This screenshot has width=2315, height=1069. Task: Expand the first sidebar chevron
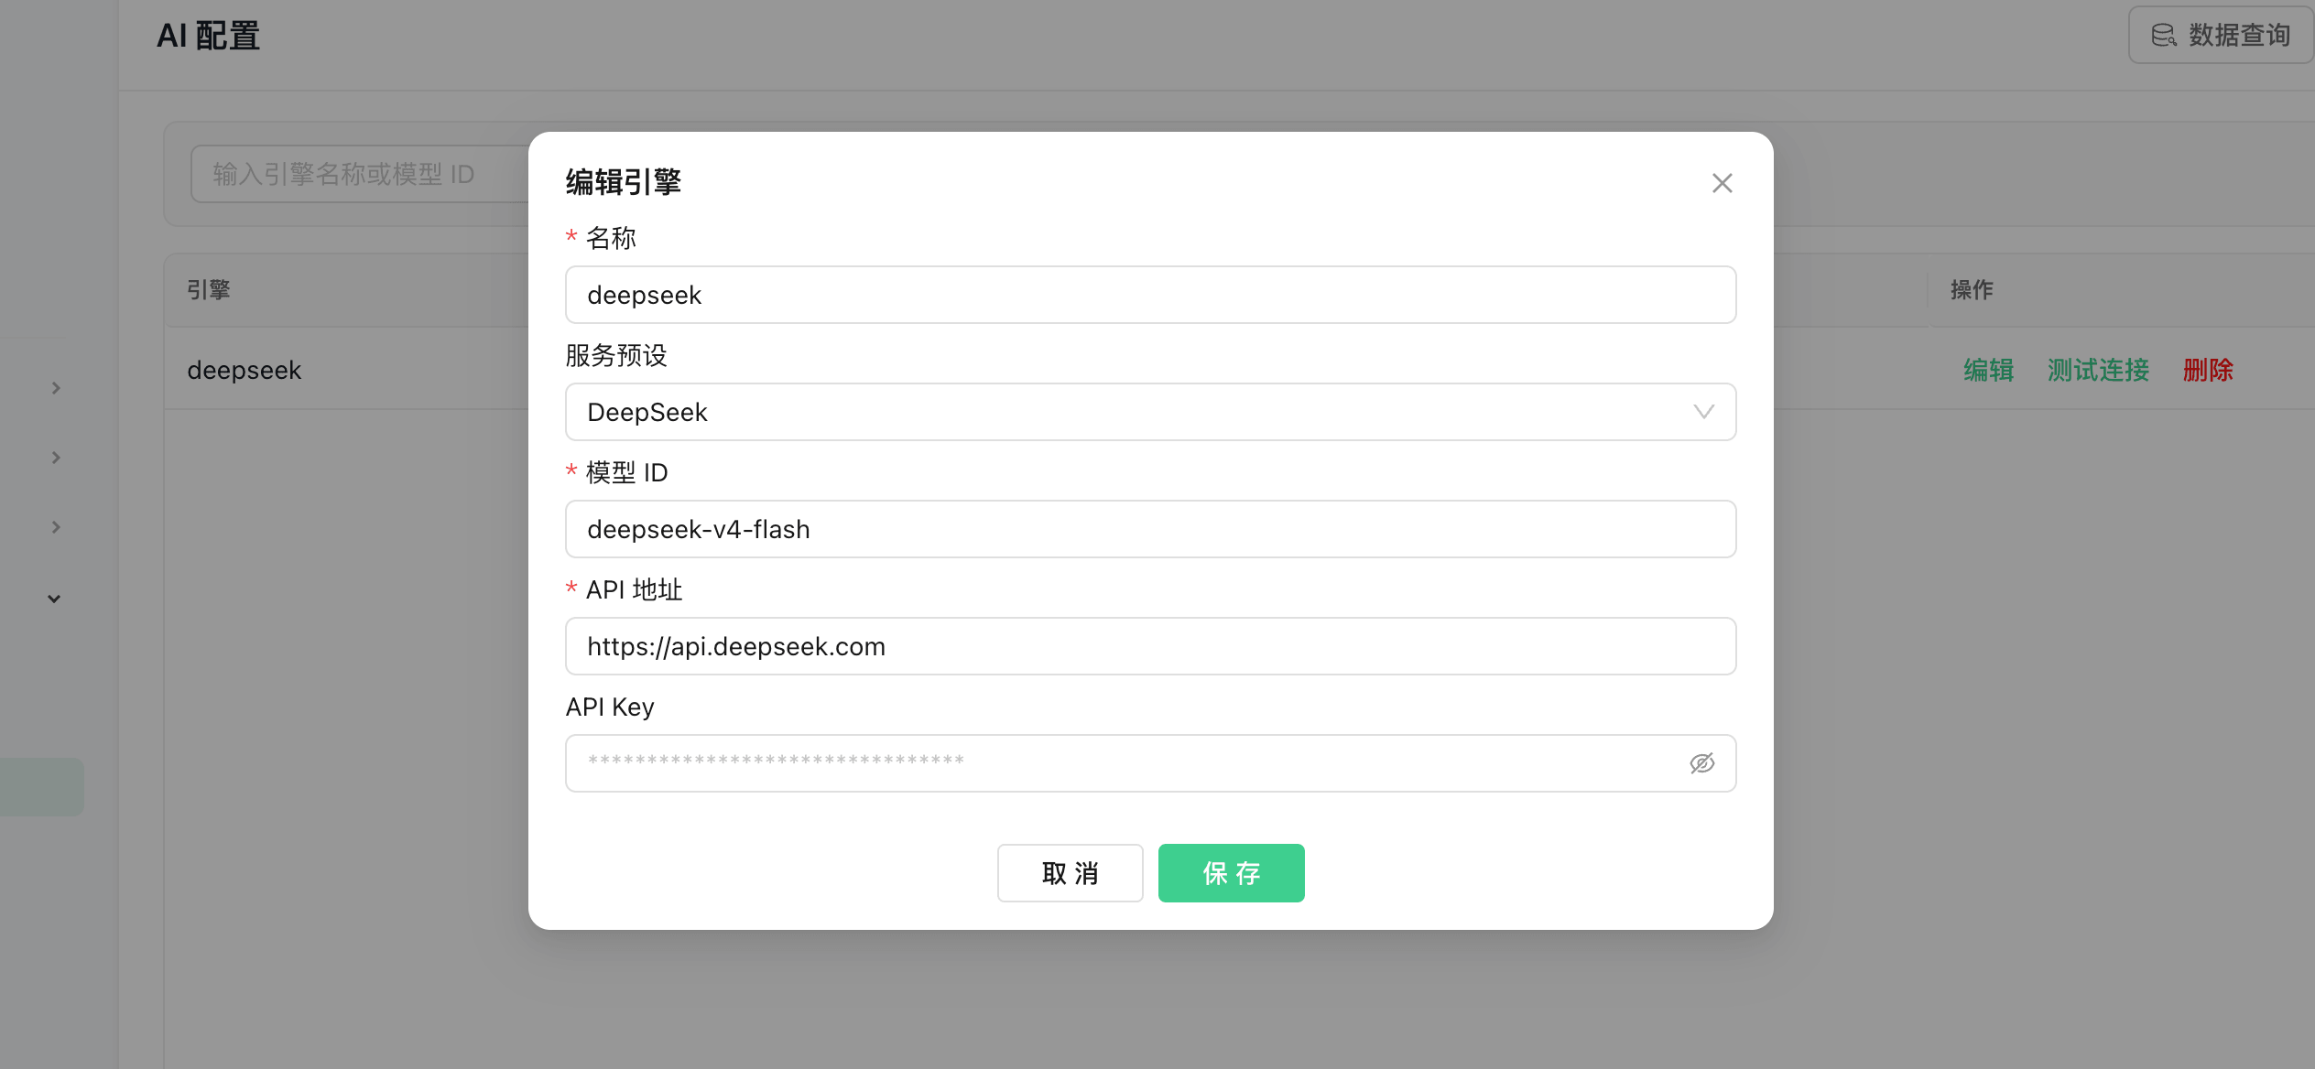(x=56, y=388)
